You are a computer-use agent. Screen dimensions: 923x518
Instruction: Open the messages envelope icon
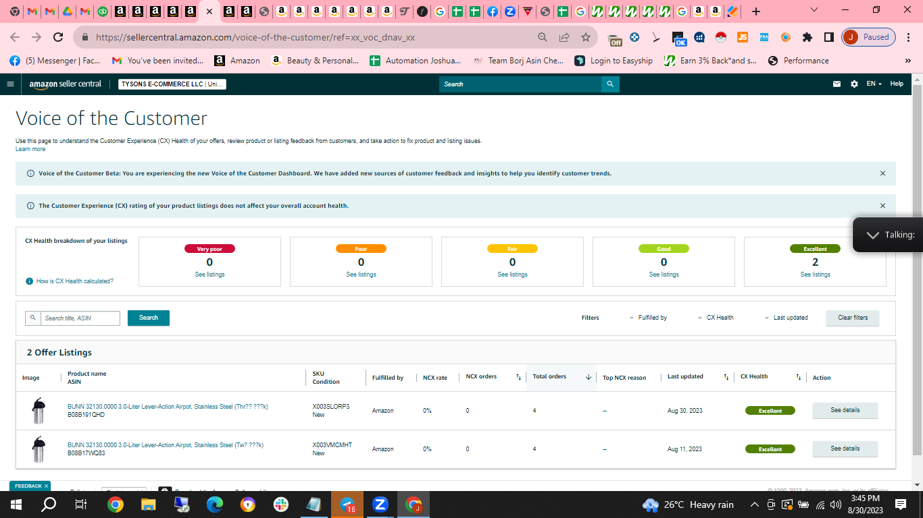click(x=837, y=84)
